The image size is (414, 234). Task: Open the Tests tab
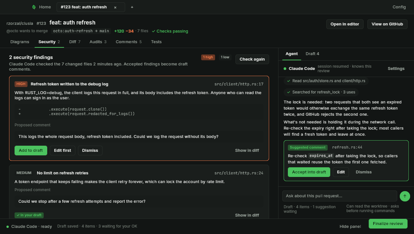pyautogui.click(x=156, y=42)
